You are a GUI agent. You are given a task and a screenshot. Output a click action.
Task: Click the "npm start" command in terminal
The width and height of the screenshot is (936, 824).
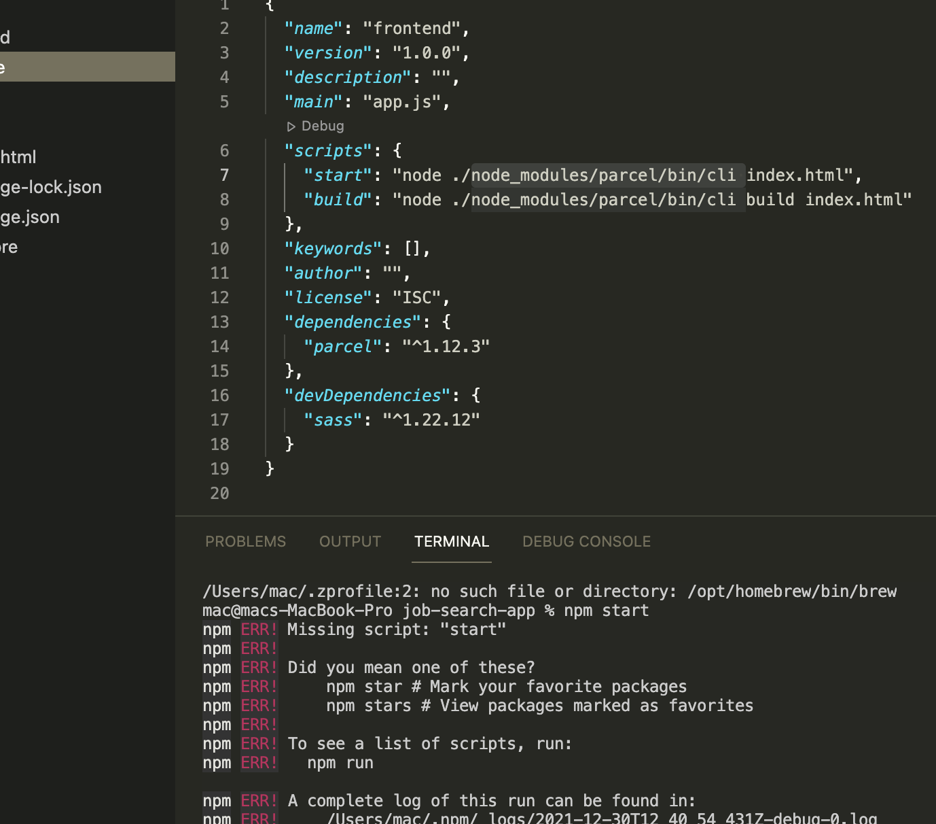tap(607, 611)
